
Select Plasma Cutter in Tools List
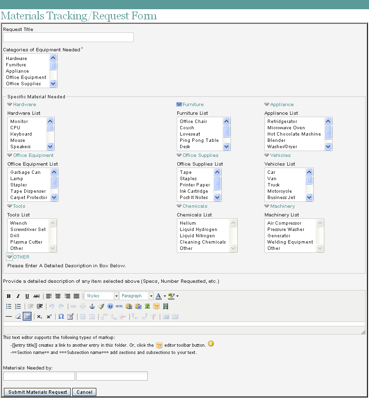(28, 242)
